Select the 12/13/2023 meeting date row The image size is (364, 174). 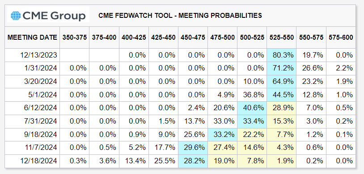(x=180, y=55)
